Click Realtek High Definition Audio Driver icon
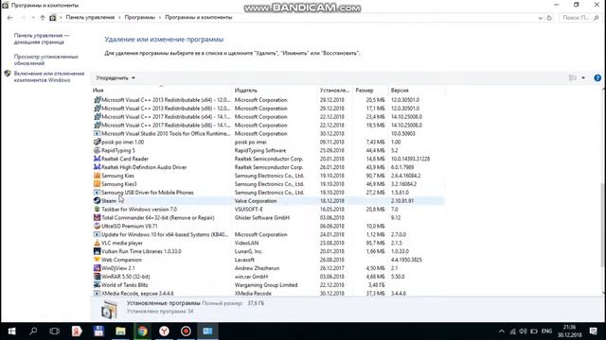This screenshot has height=340, width=606. [97, 167]
